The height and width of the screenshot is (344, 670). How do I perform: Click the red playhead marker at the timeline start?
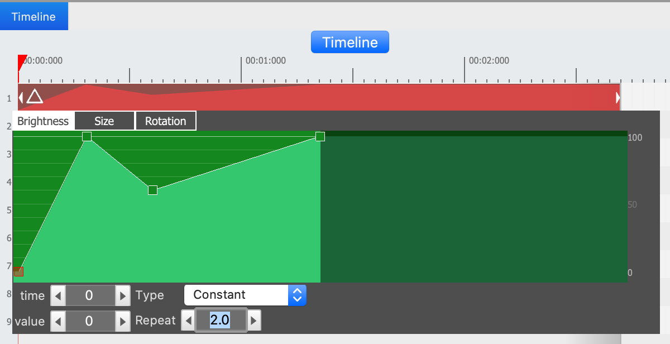(22, 60)
